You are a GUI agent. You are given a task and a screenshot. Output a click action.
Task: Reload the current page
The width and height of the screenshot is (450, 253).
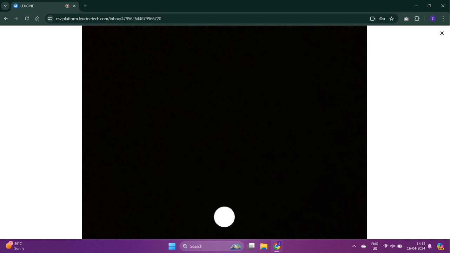click(x=27, y=19)
